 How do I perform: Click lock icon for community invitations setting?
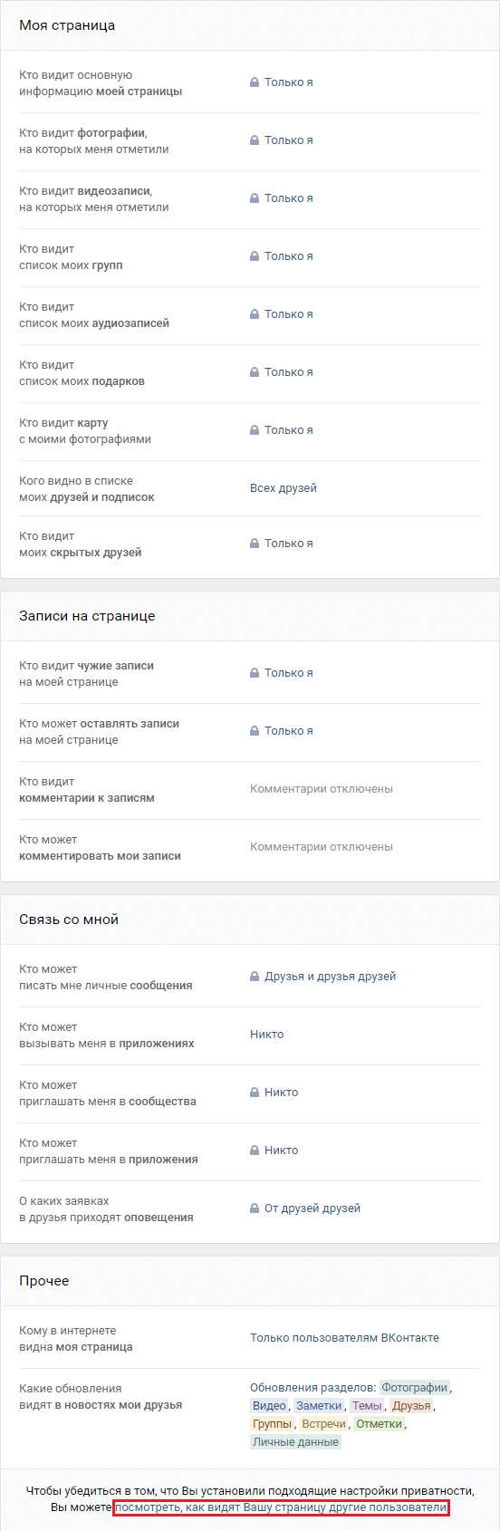tap(255, 1093)
